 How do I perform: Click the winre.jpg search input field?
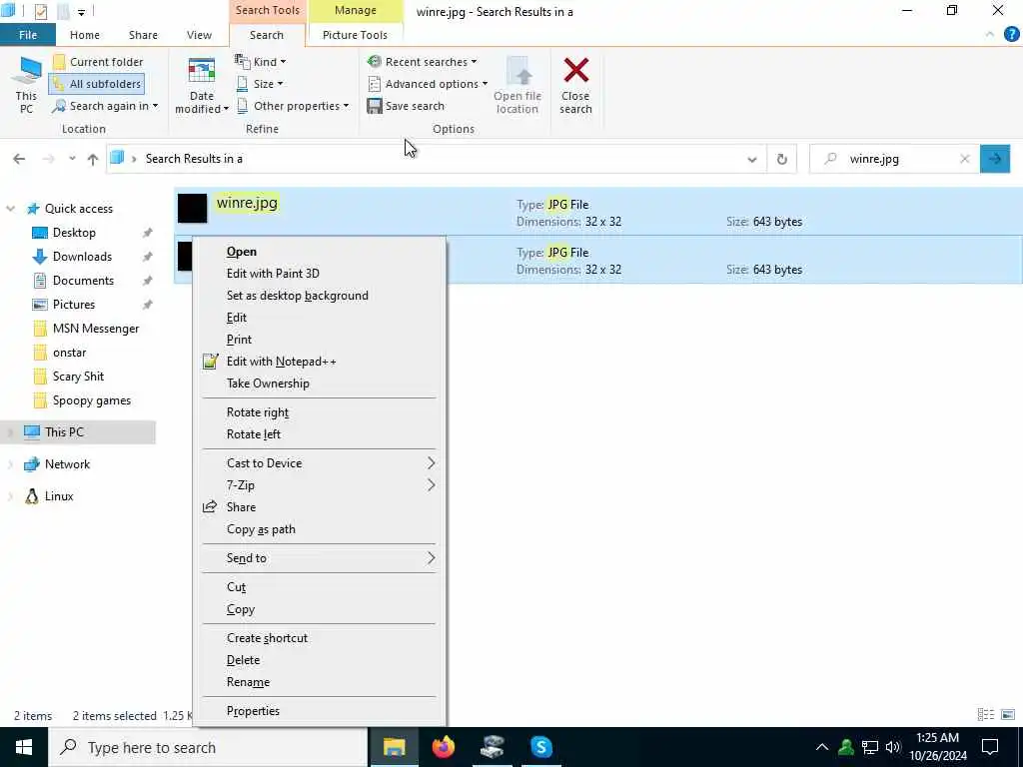(894, 159)
